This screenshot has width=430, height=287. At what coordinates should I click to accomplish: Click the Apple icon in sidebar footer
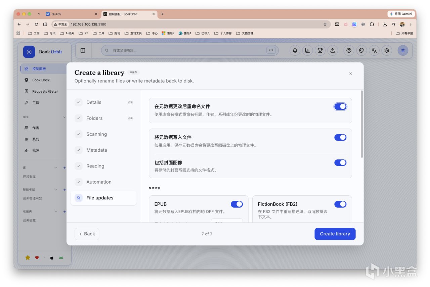pos(52,258)
